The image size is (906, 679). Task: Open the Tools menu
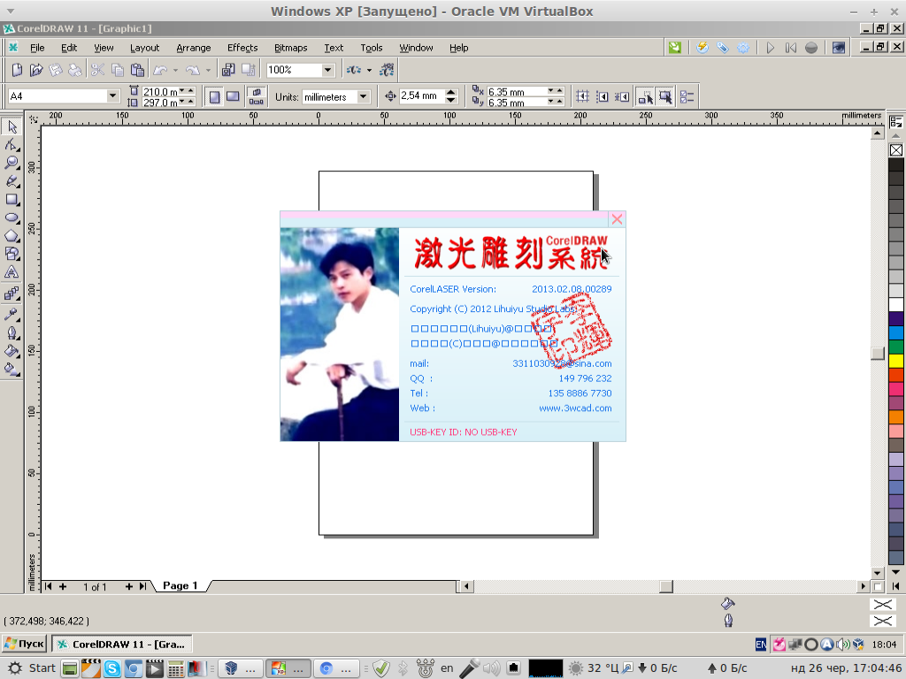371,48
